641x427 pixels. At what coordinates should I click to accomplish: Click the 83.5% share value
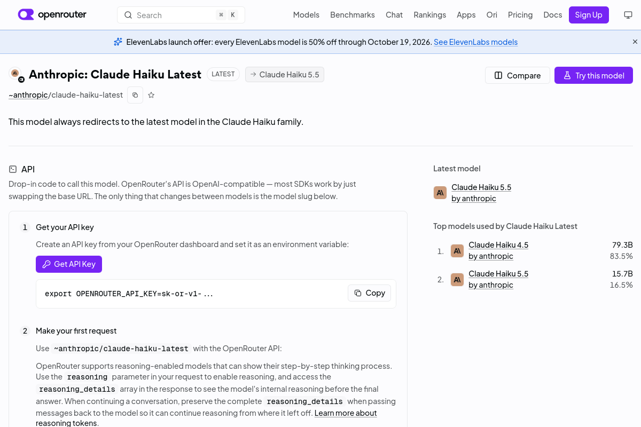click(x=621, y=256)
